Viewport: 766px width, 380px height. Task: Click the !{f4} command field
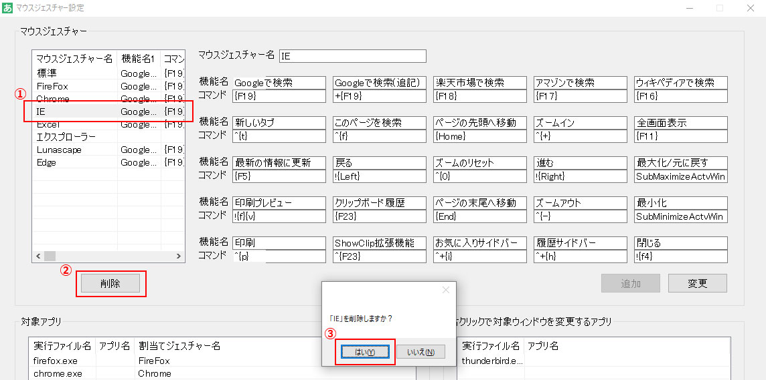click(x=681, y=256)
